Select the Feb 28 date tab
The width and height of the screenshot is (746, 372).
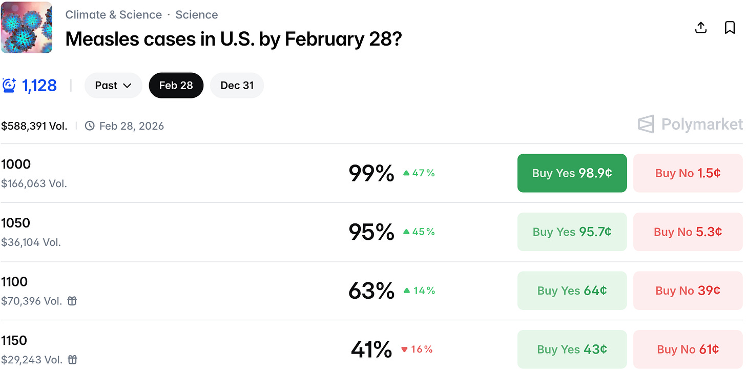click(x=176, y=85)
